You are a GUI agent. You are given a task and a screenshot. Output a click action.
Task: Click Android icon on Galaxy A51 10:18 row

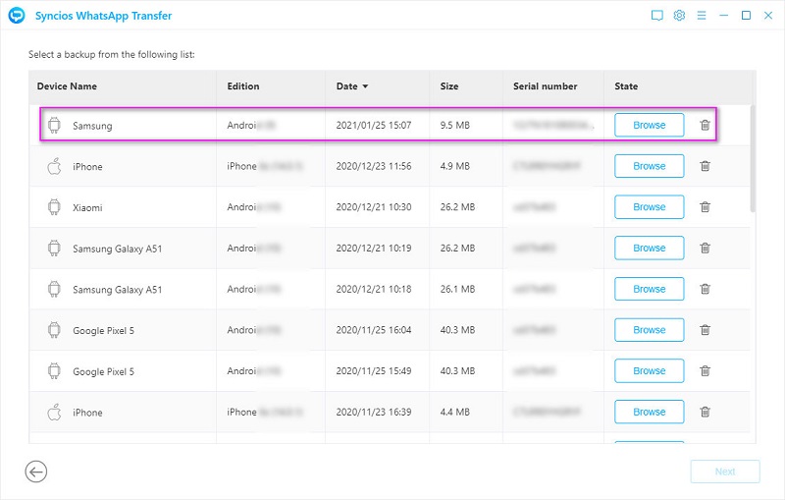54,289
